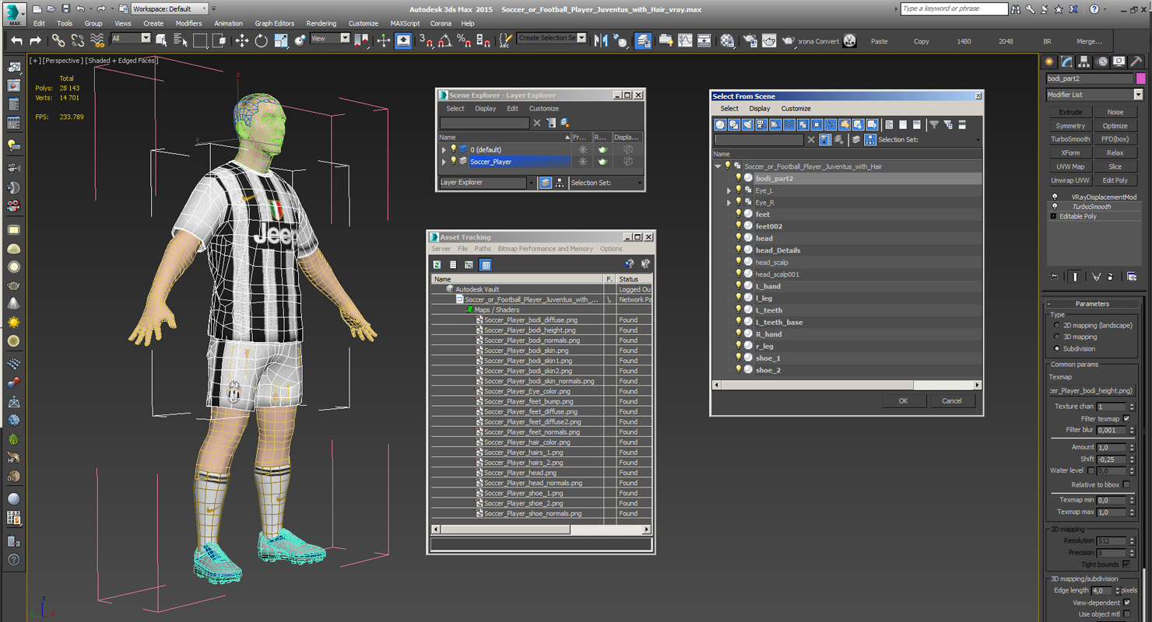Viewport: 1152px width, 622px height.
Task: Expand the Soccer_Player layer
Action: click(444, 162)
